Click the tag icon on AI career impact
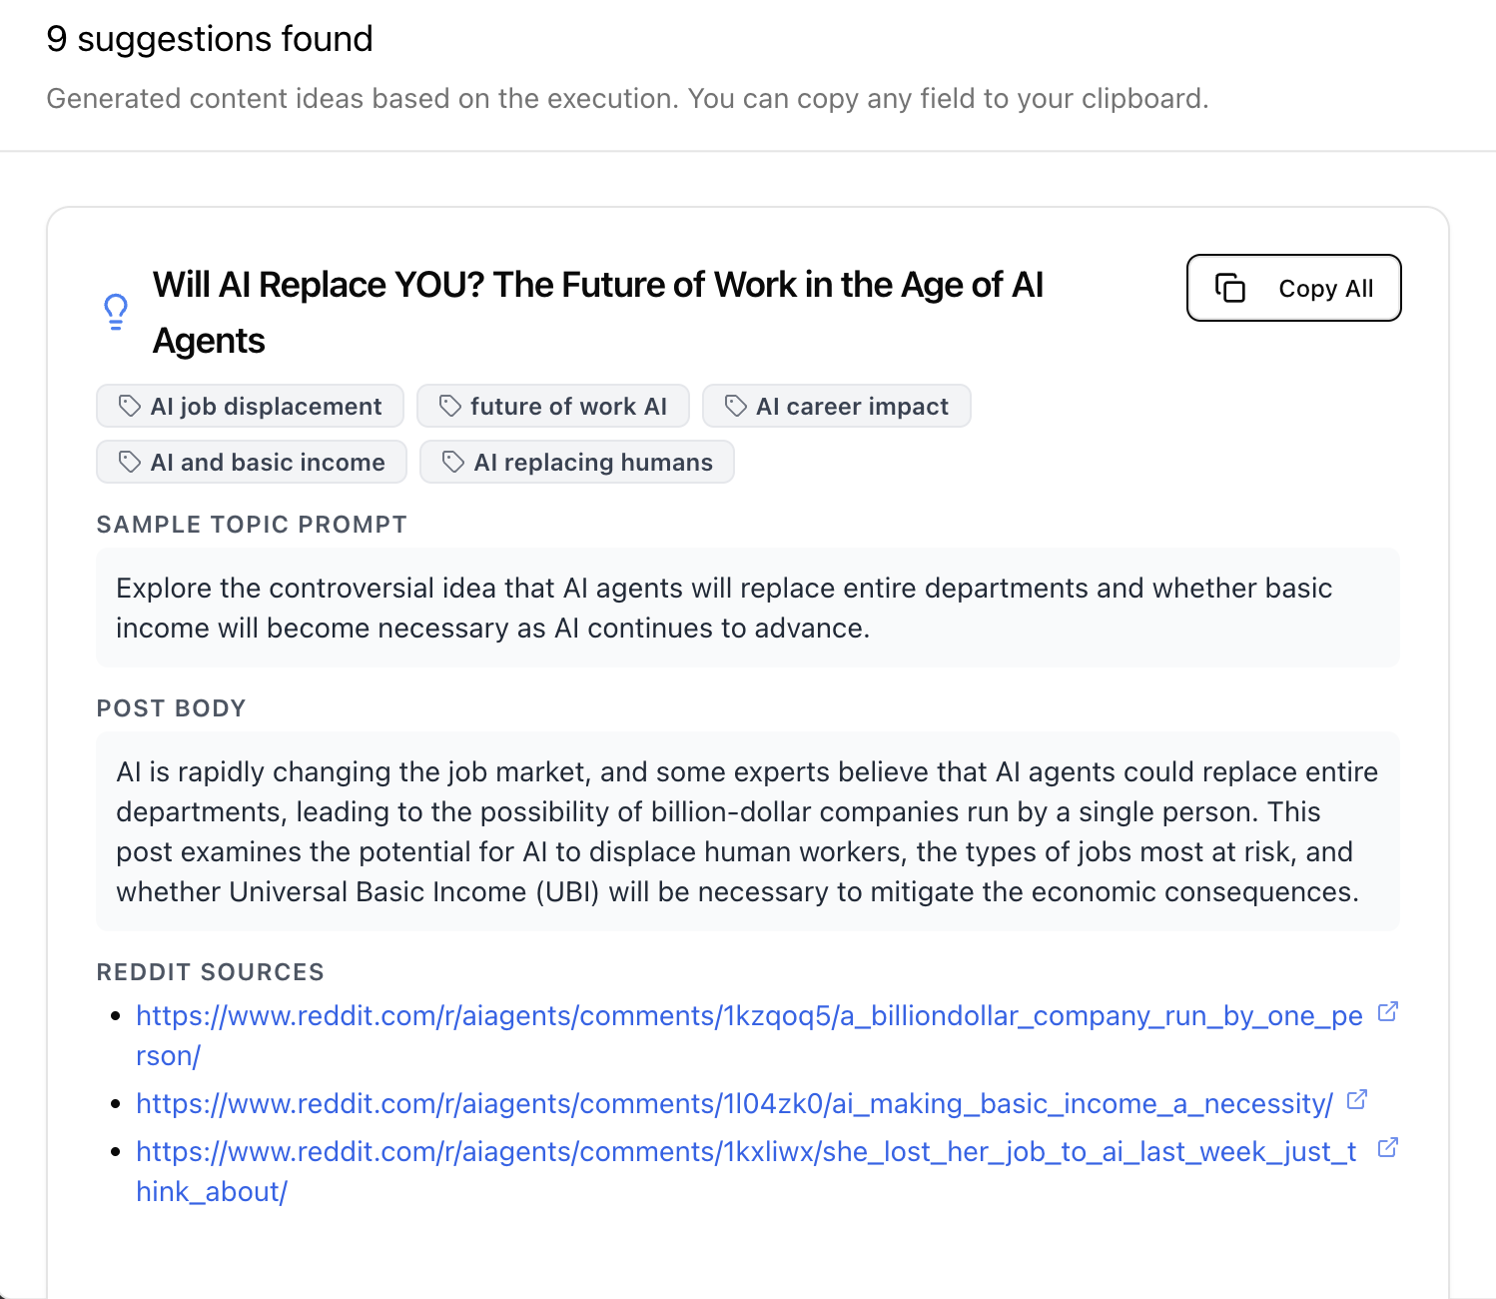 (x=736, y=406)
